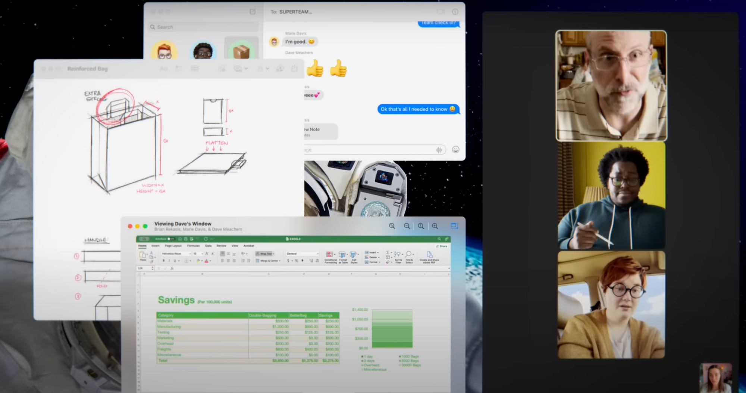
Task: Start a video call with SUPERTEAM
Action: click(440, 12)
